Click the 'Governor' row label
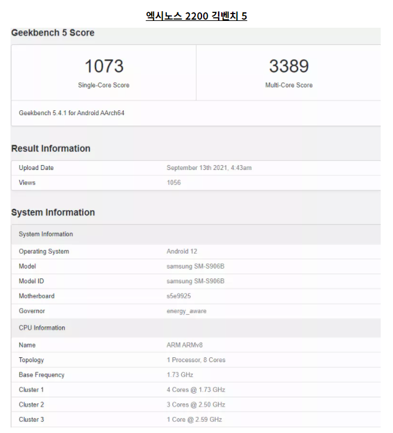393x433 pixels. 32,311
